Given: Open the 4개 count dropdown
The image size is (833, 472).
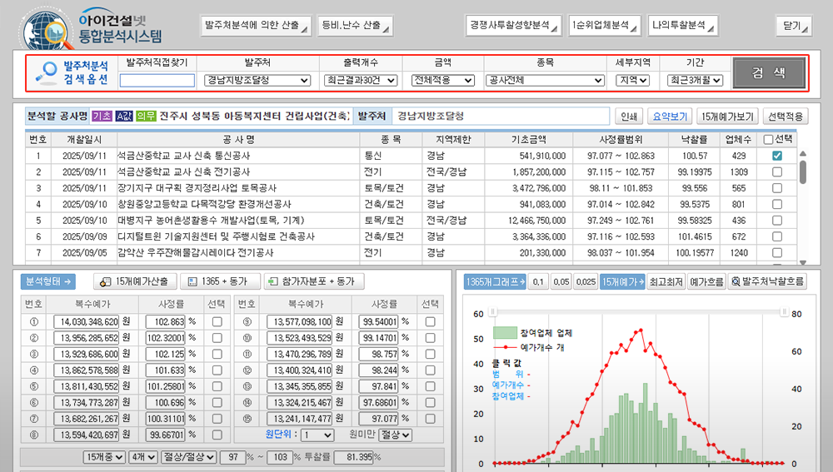Looking at the screenshot, I should click(x=143, y=457).
